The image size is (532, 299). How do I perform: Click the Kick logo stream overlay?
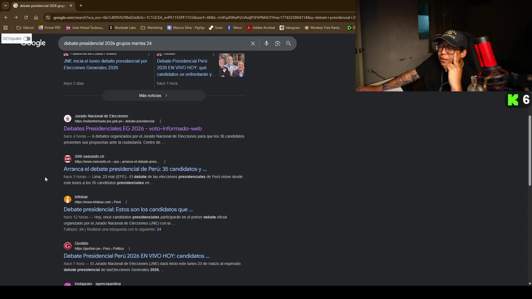[513, 100]
